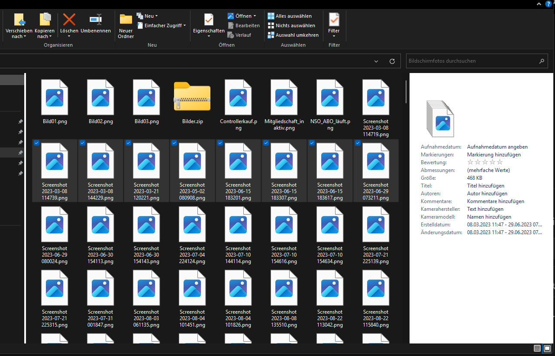The width and height of the screenshot is (555, 356).
Task: Select everything with the Alles auswählen icon
Action: (x=293, y=16)
